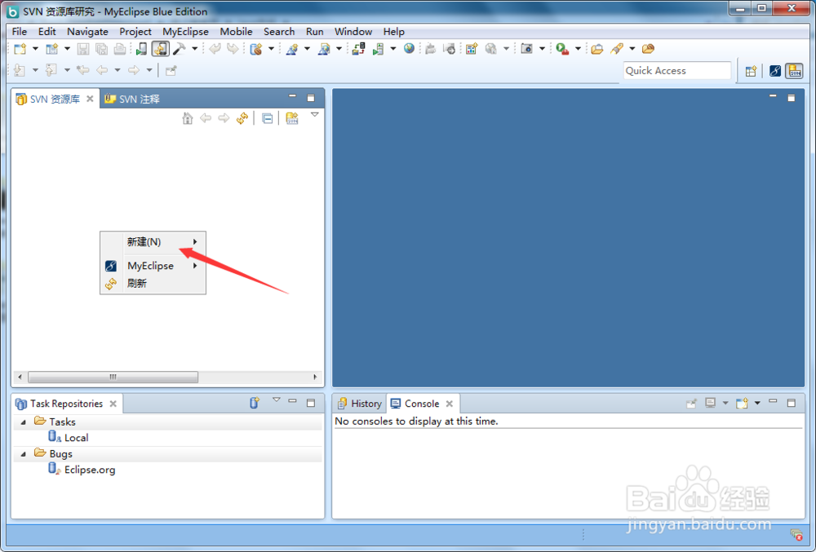Image resolution: width=816 pixels, height=552 pixels.
Task: Open the Help menu
Action: pos(394,32)
